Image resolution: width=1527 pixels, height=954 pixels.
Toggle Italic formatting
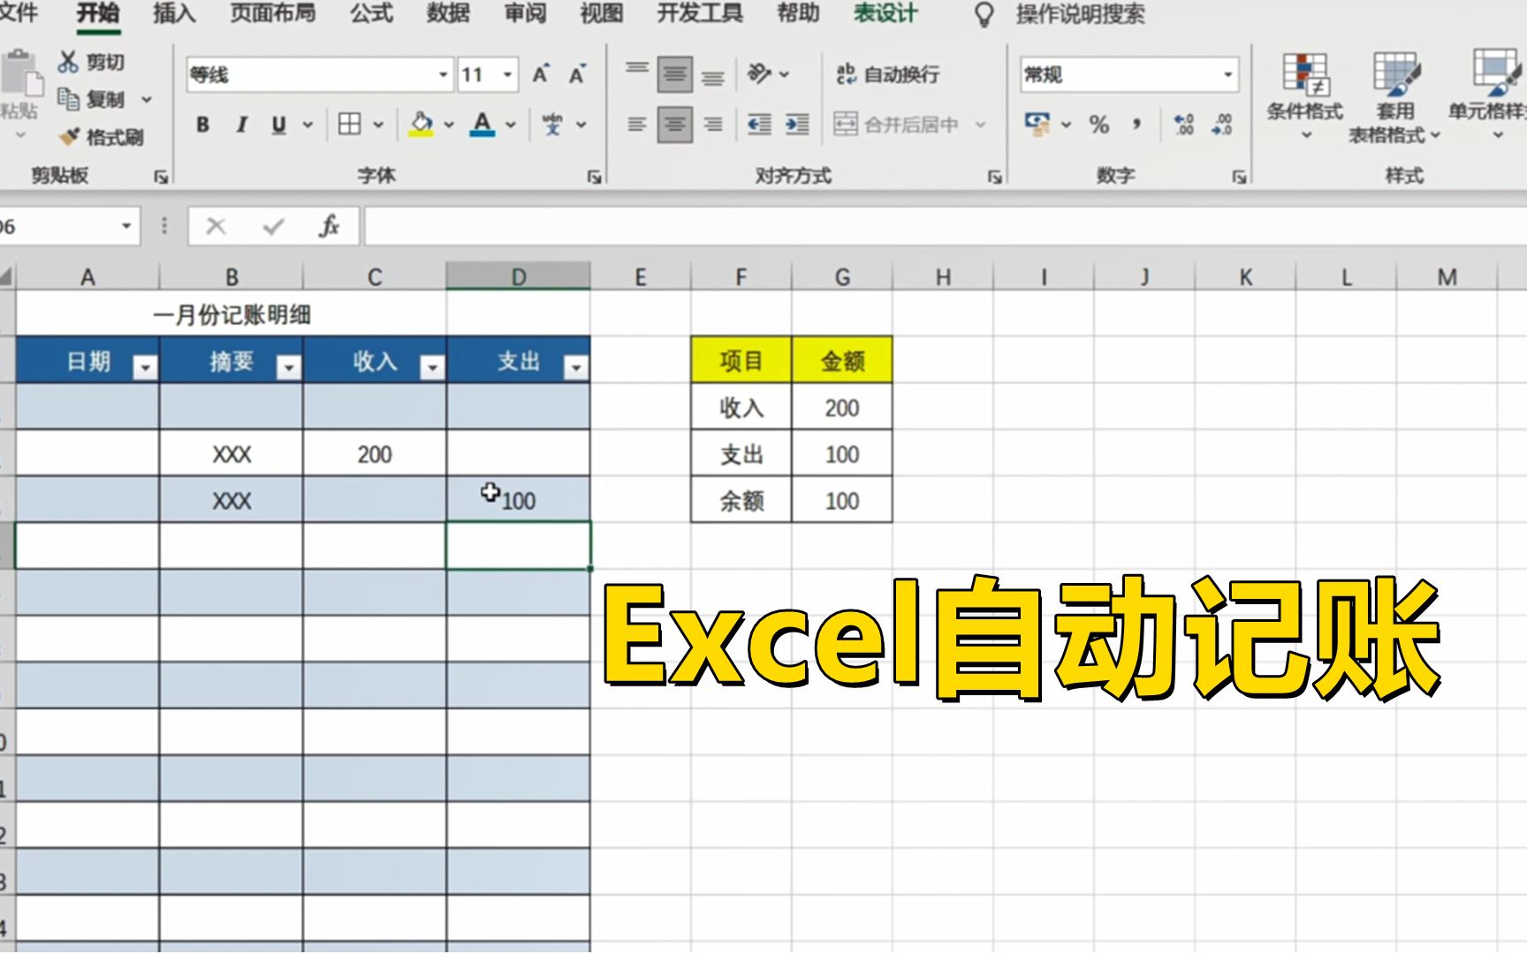point(241,125)
